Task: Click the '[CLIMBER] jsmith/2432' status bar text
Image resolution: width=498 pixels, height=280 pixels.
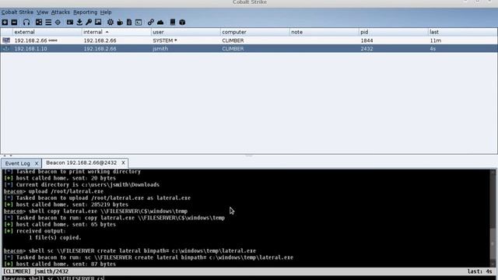Action: pyautogui.click(x=36, y=271)
